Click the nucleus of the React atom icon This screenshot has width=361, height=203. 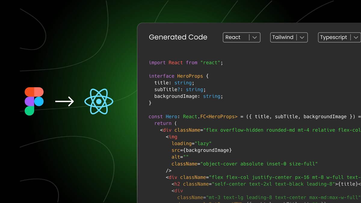(x=99, y=102)
